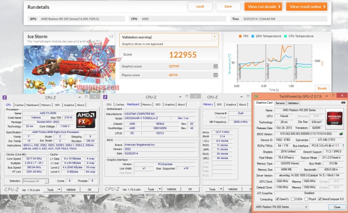348x213 pixels.
Task: Click the Time field showing 9/25/2014
Action: pyautogui.click(x=285, y=19)
